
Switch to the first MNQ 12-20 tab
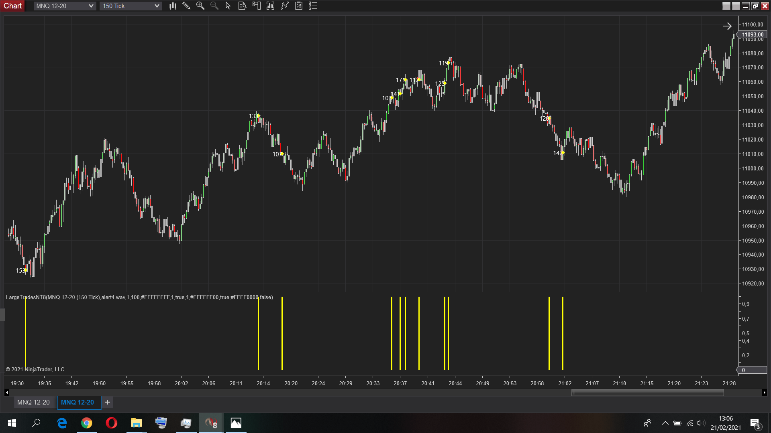tap(34, 402)
